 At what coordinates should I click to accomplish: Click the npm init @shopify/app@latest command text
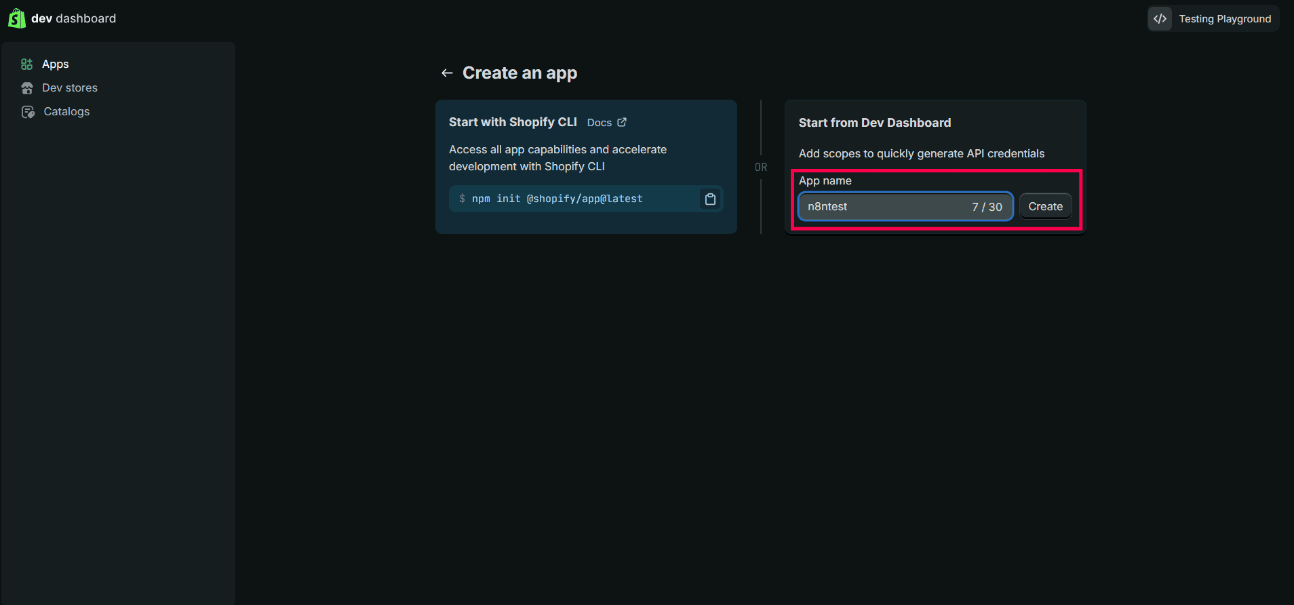pos(557,199)
